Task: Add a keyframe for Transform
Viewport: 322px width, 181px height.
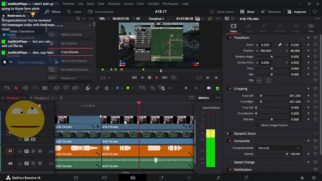Action: tap(308, 38)
